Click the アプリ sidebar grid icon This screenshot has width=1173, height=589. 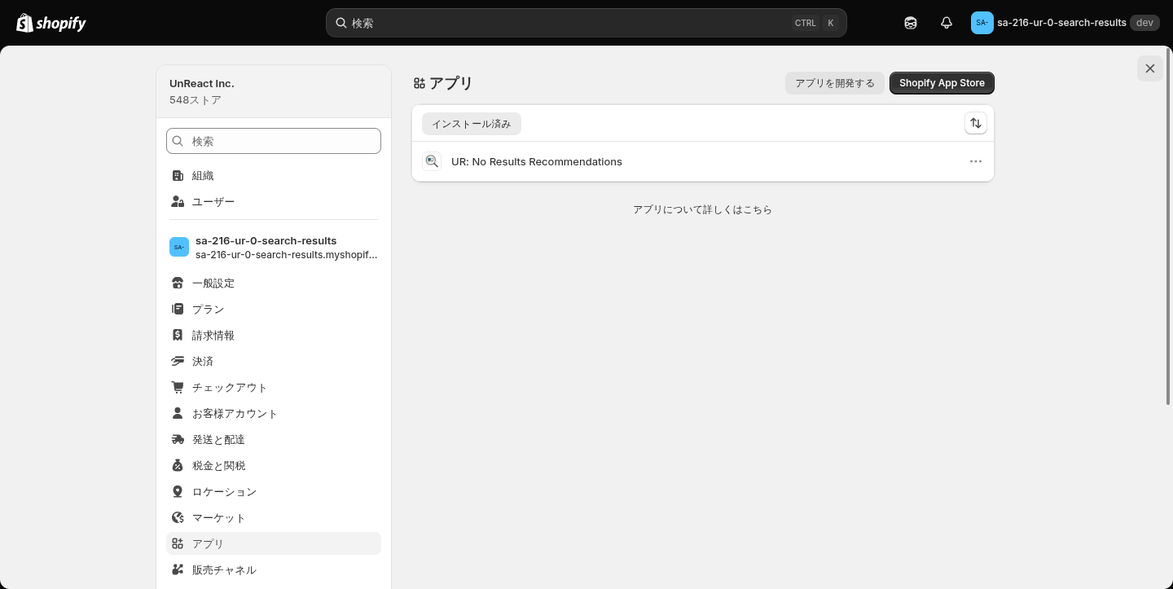(x=178, y=543)
